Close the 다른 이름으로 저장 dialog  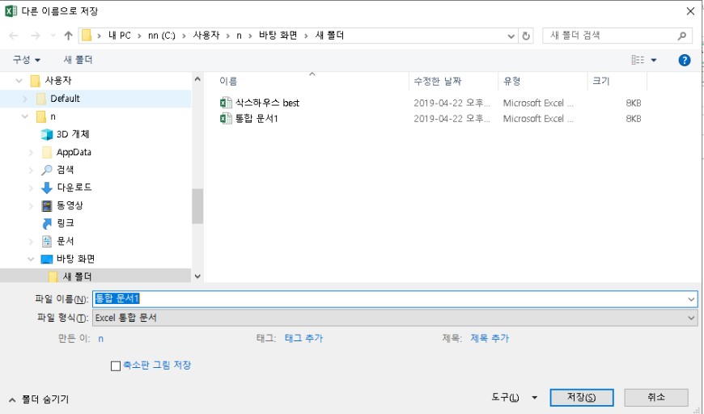click(690, 11)
